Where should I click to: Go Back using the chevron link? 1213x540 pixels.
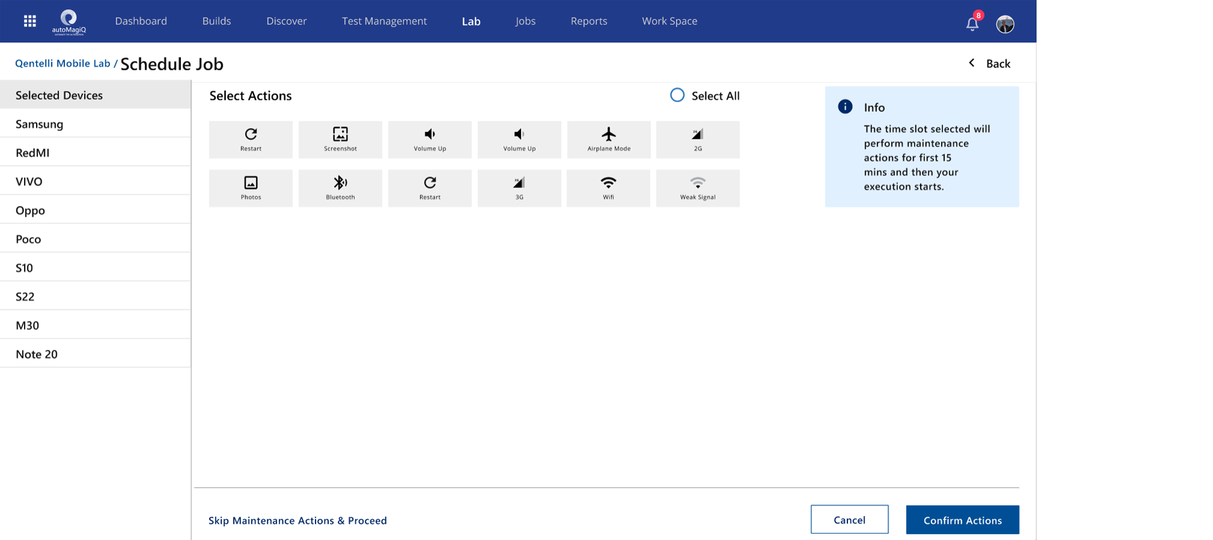(990, 63)
